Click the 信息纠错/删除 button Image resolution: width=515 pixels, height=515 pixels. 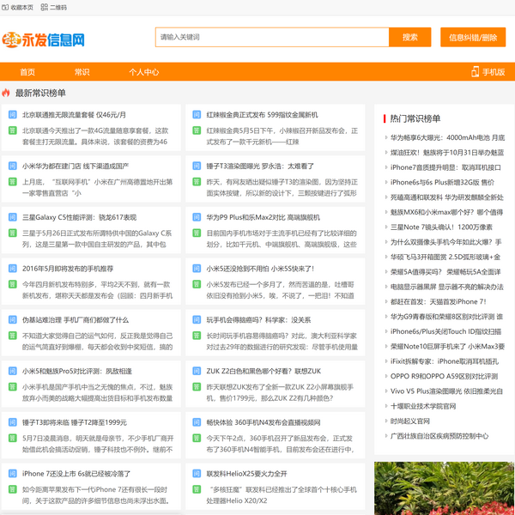click(472, 38)
